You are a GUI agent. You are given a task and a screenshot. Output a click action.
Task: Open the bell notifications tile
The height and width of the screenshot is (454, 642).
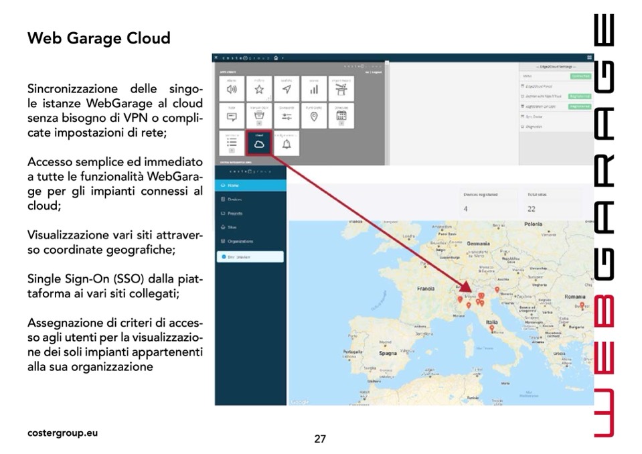pyautogui.click(x=287, y=143)
